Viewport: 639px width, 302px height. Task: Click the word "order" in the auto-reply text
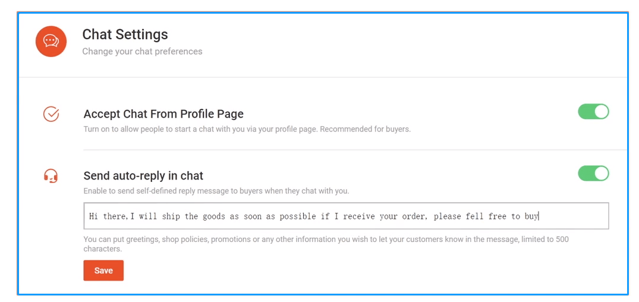[x=414, y=216]
